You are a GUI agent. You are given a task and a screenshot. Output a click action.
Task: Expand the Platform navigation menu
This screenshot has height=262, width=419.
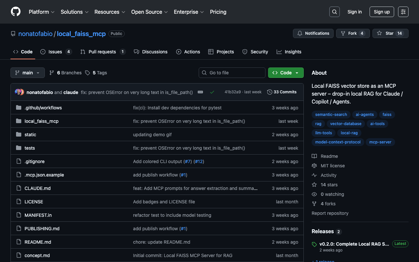click(42, 12)
